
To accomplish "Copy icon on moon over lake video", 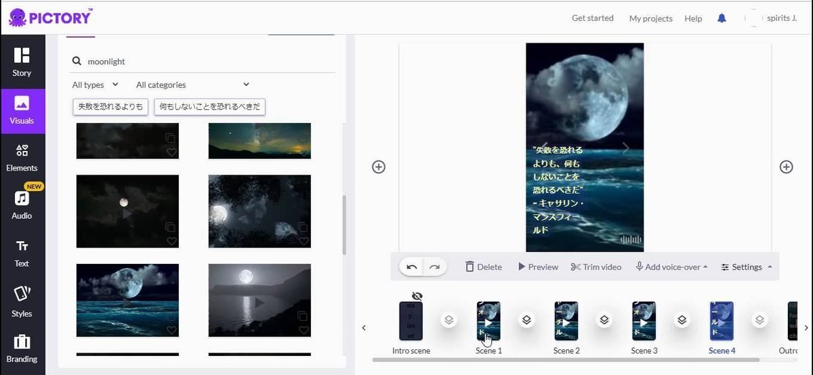I will [x=304, y=315].
